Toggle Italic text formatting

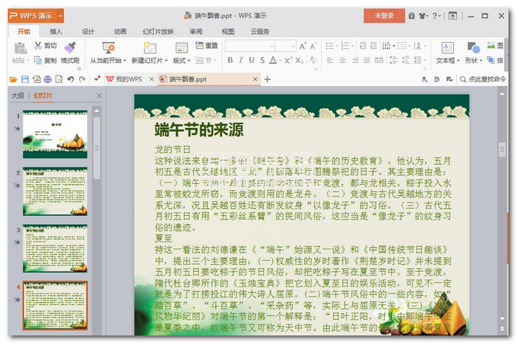241,61
